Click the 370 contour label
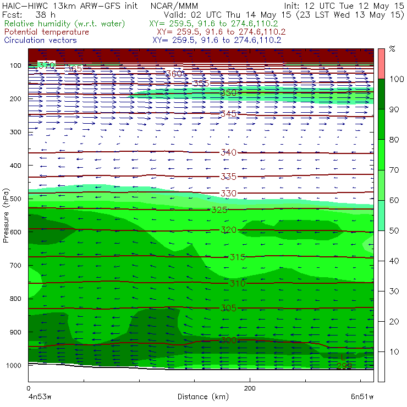This screenshot has height=407, width=407. [47, 65]
